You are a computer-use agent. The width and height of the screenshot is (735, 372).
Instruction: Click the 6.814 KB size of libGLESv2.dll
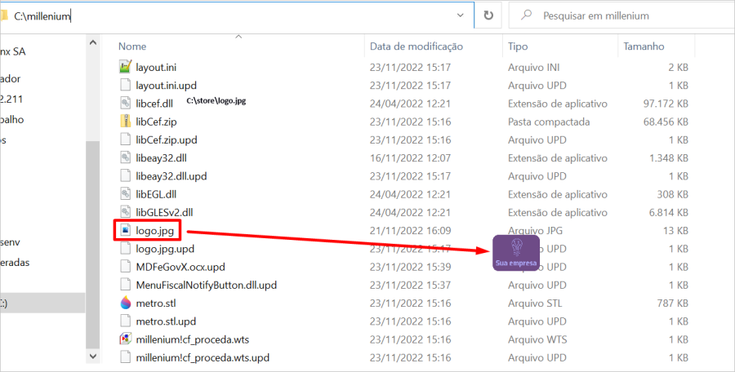click(668, 212)
